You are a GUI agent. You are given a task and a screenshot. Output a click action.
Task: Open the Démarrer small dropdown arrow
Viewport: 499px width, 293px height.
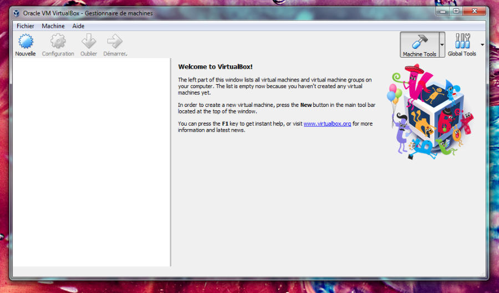(126, 55)
